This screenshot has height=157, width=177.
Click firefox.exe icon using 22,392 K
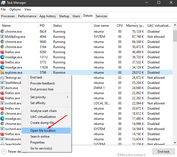click(x=2, y=98)
